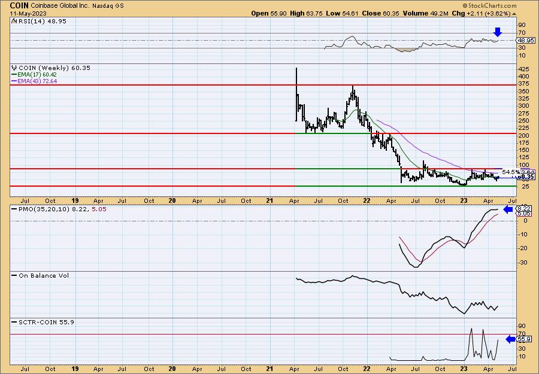Click the black PMO legend line marker
Viewport: 539px width, 374px height.
14,209
